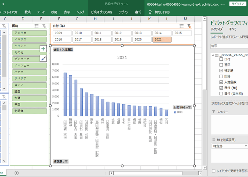This screenshot has height=177, width=248.
Task: Open the 特定港 dropdown in axis area
Action: tap(246, 146)
